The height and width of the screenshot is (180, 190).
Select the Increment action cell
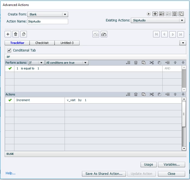[40, 100]
